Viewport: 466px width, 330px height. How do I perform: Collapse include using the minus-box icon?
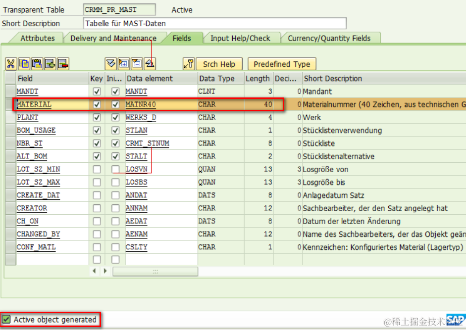137,64
